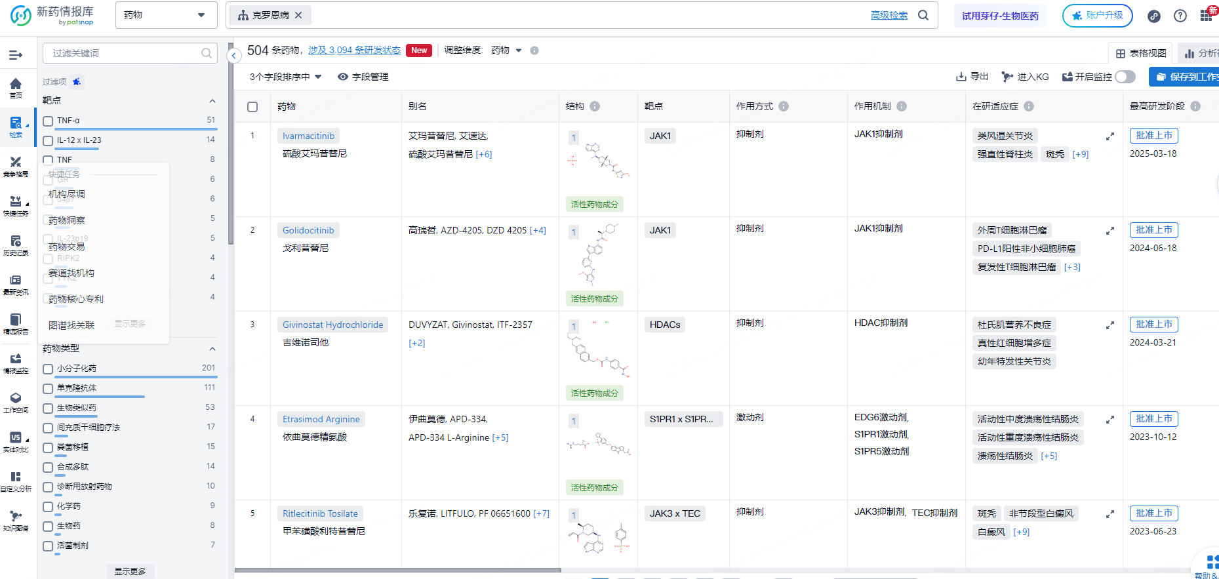Click the info icon beside 作用机制 column
The height and width of the screenshot is (579, 1219).
(x=902, y=106)
